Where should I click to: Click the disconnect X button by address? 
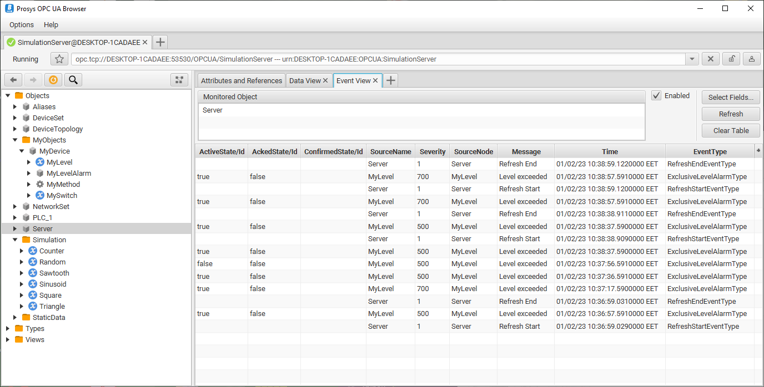(x=711, y=59)
